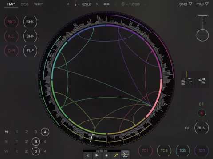The height and width of the screenshot is (159, 213).
Task: Click the right stacked-lines icon in the side panel
Action: [202, 81]
